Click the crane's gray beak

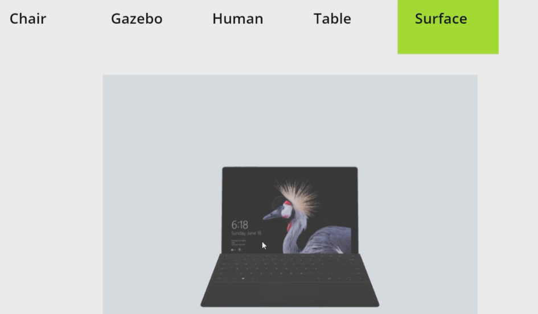(271, 215)
